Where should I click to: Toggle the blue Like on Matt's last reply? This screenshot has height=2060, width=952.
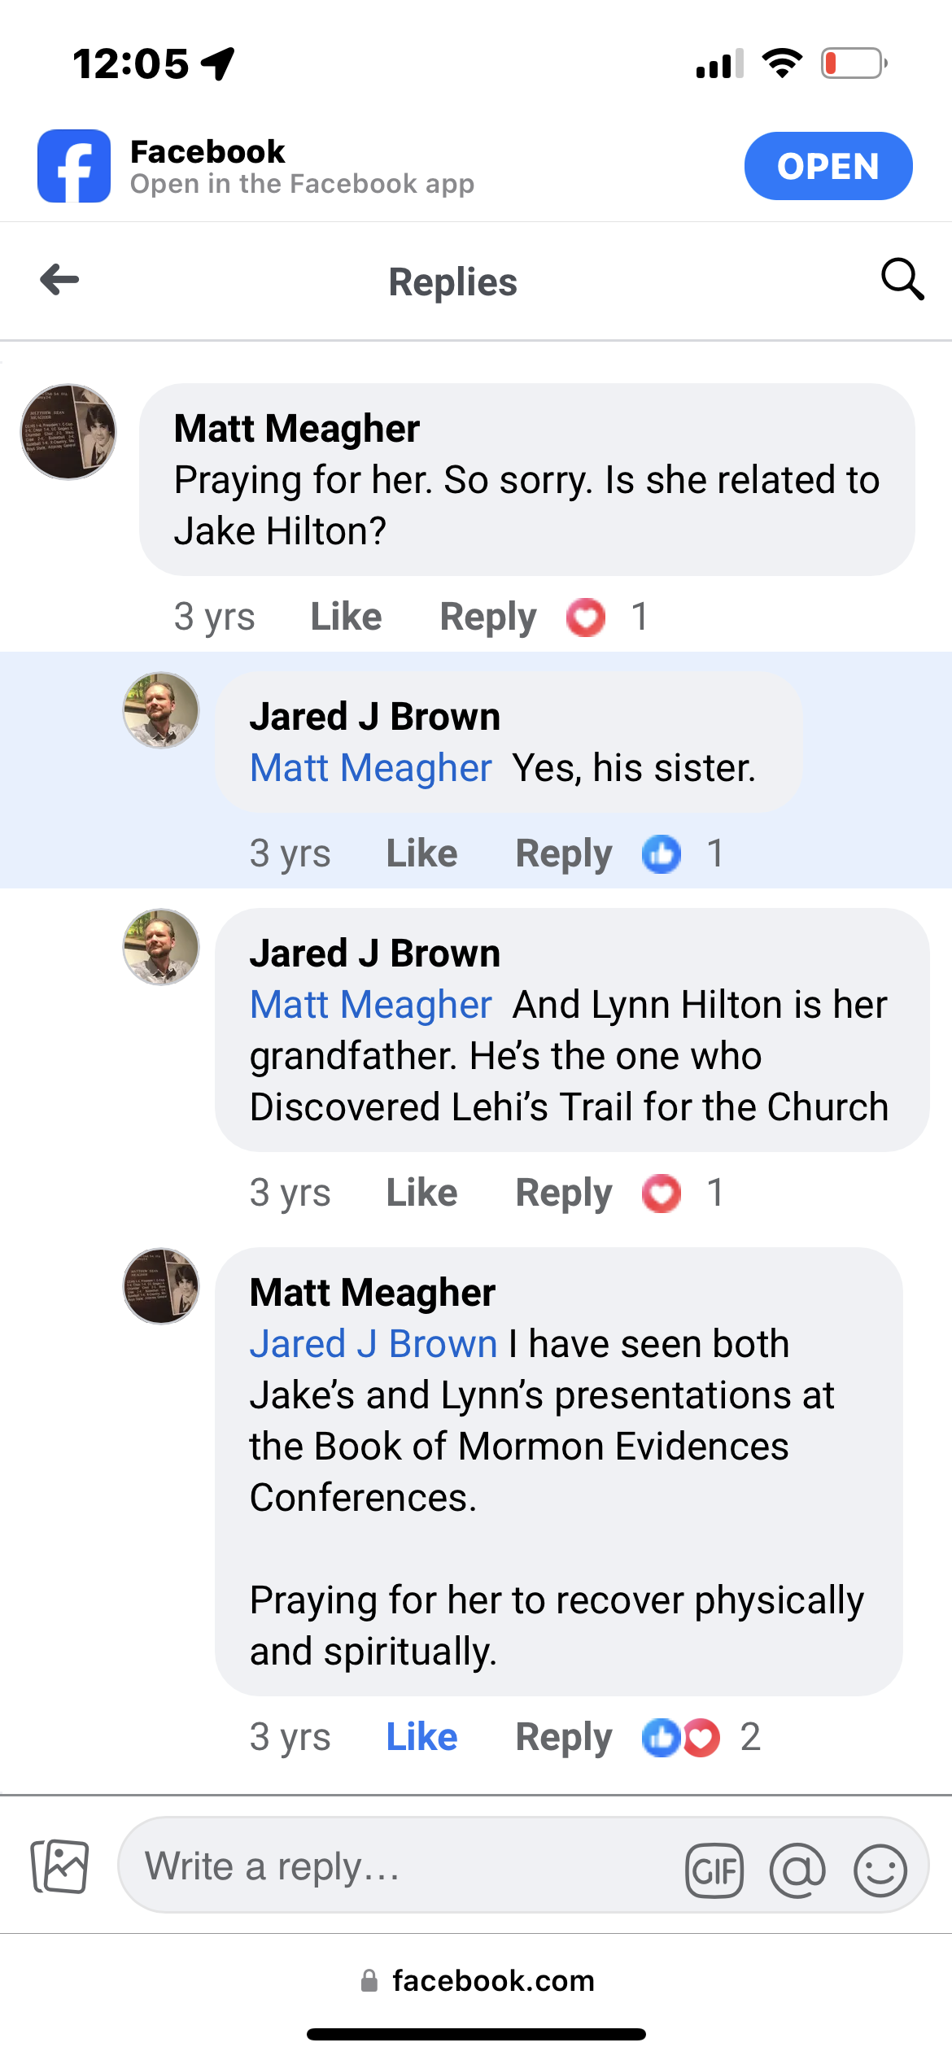(421, 1737)
